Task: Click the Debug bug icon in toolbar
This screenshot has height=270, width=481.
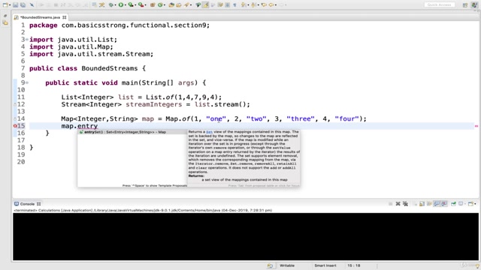Action: (110, 5)
